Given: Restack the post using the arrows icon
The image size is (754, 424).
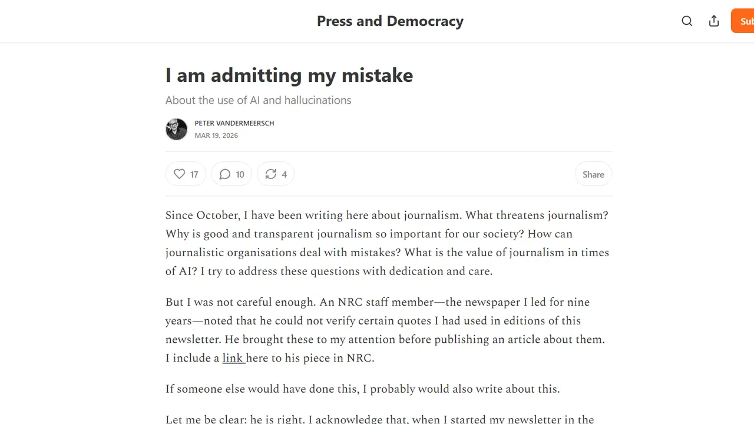Looking at the screenshot, I should point(270,174).
